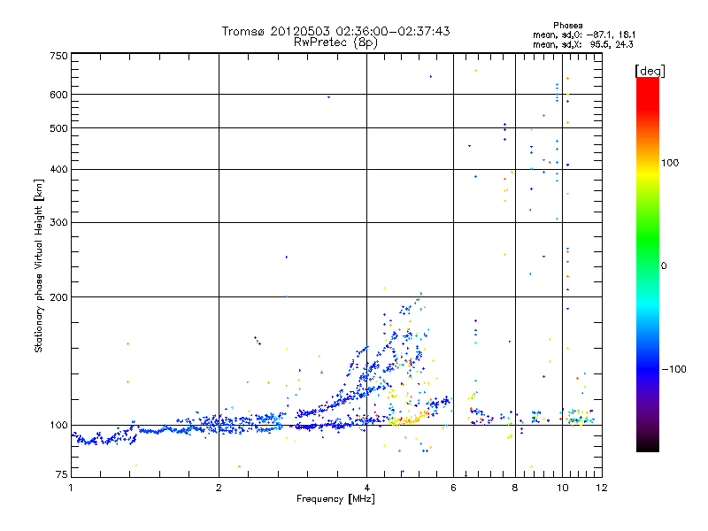Click the 'Frequency [MHz]' x-axis label
Image resolution: width=708 pixels, height=531 pixels.
pyautogui.click(x=335, y=499)
